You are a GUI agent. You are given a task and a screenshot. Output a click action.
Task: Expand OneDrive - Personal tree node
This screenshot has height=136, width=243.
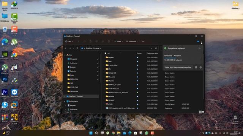[65, 96]
